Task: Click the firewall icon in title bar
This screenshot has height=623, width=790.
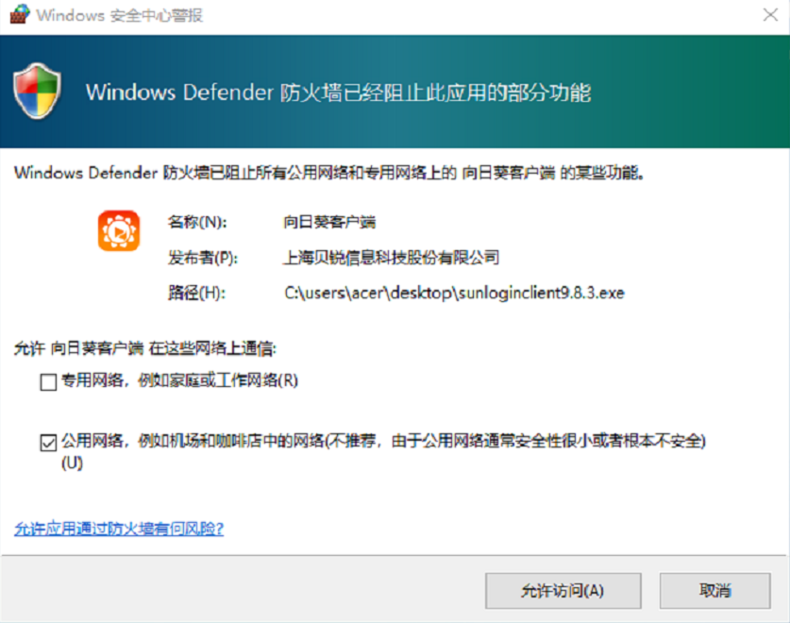Action: click(20, 14)
